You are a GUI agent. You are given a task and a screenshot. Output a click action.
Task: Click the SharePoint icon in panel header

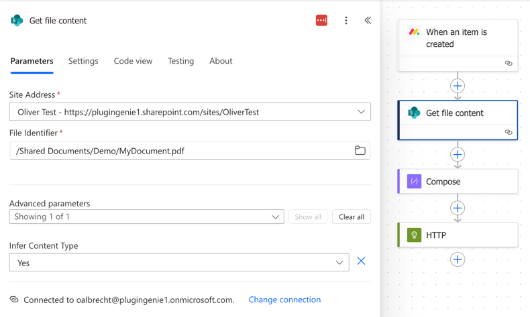click(x=17, y=21)
